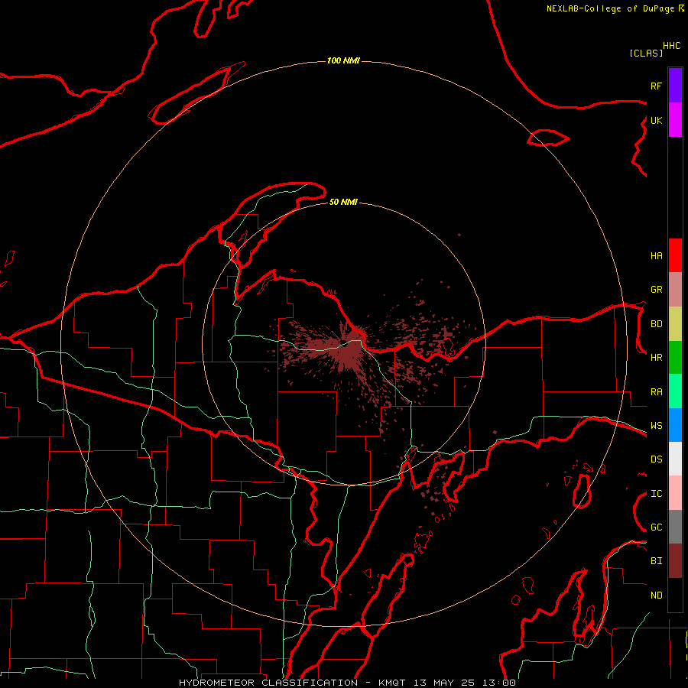Click the 13 MAY 25 date stamp
The width and height of the screenshot is (688, 688).
pos(444,683)
